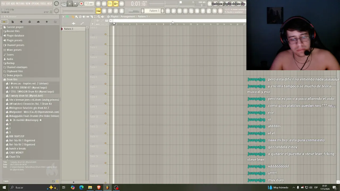Click the tempo field showing 153

click(x=89, y=4)
